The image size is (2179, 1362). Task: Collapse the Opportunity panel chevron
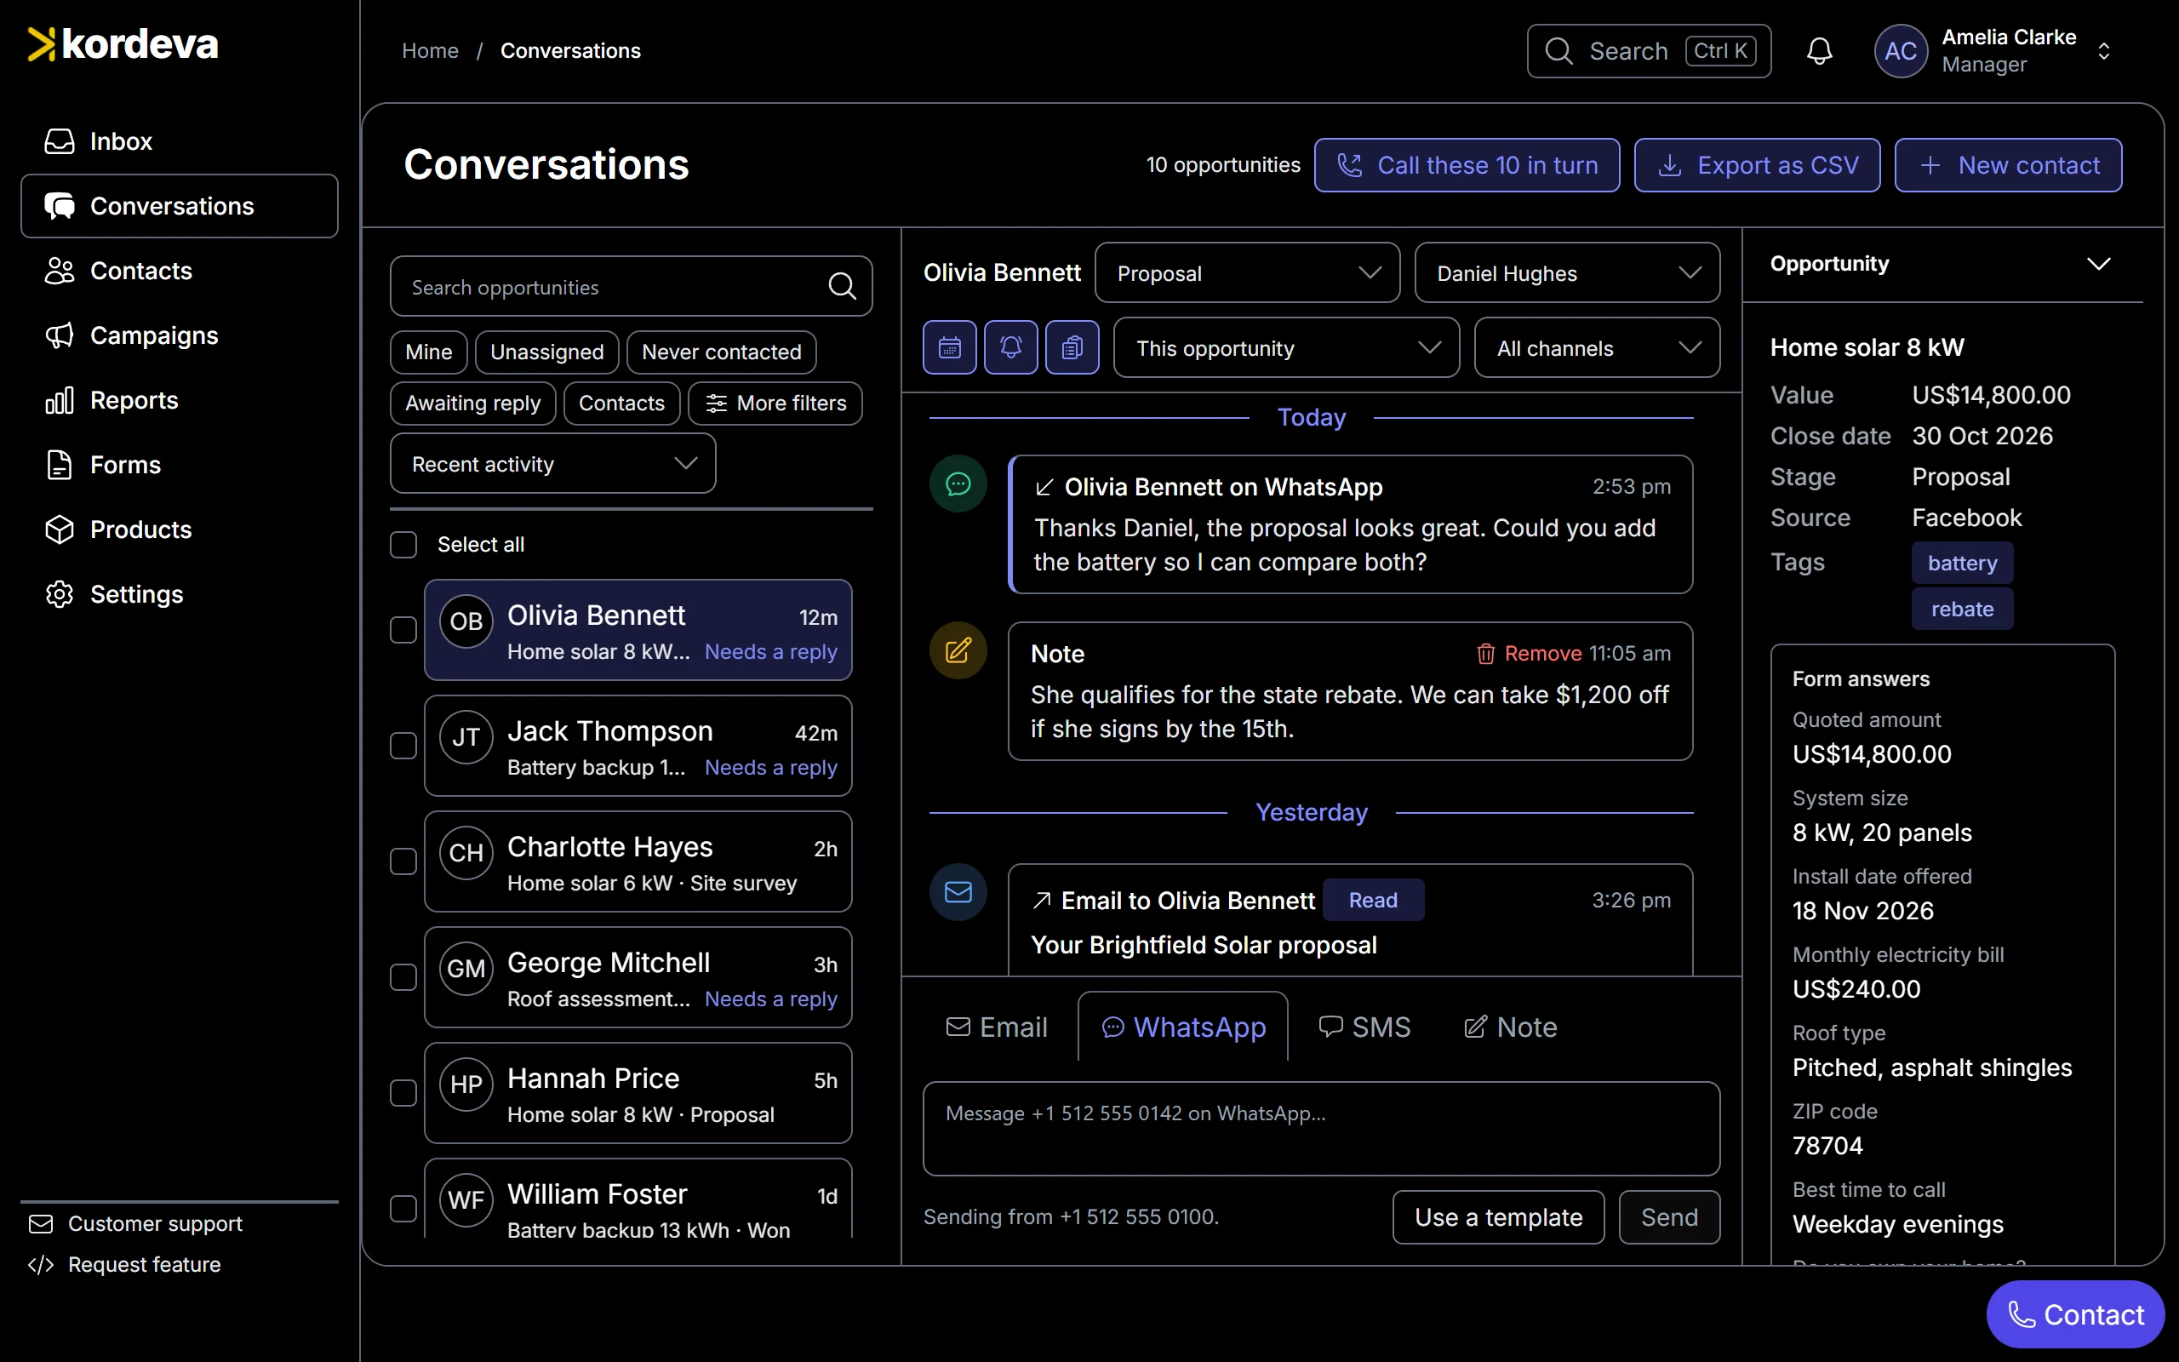(2098, 264)
